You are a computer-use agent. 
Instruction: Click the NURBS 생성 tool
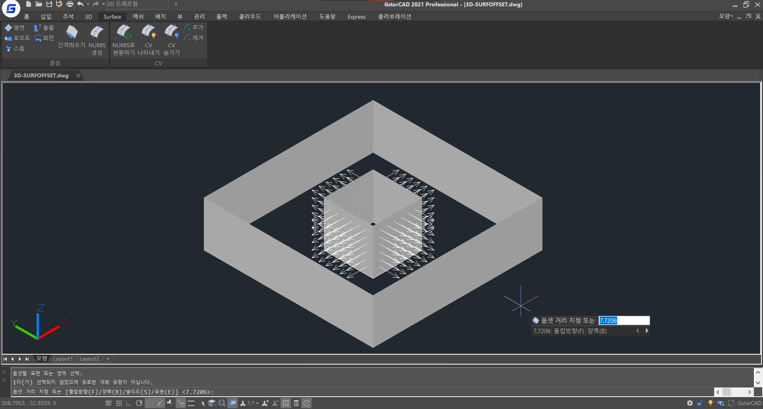click(x=97, y=40)
